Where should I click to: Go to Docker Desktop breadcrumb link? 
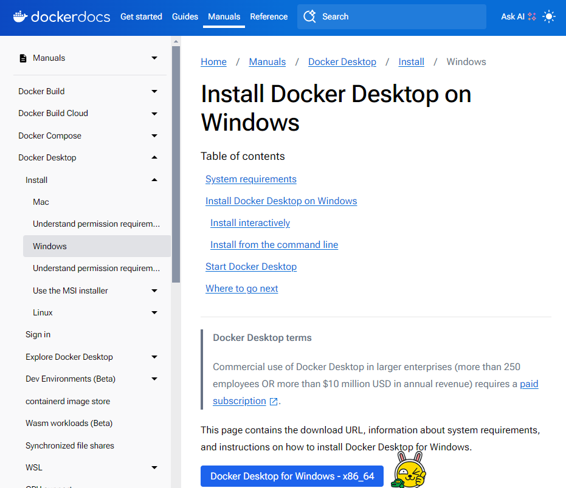click(x=342, y=62)
